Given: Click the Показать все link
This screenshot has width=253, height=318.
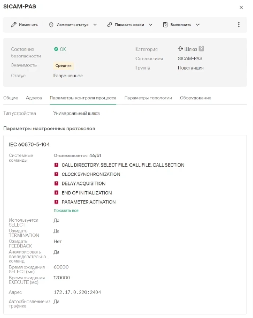Looking at the screenshot, I should [66, 210].
